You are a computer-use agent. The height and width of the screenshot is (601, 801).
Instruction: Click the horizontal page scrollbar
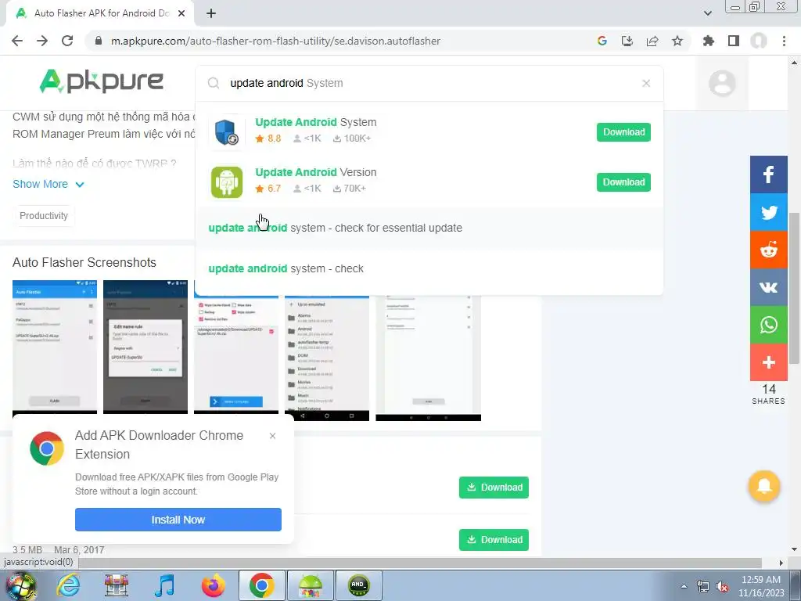click(419, 563)
